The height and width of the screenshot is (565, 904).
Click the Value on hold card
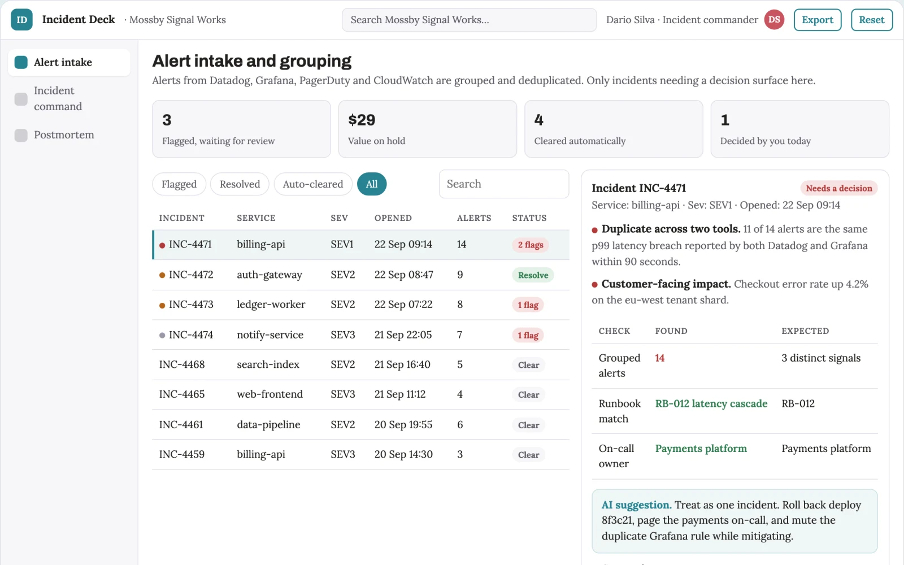click(x=428, y=129)
